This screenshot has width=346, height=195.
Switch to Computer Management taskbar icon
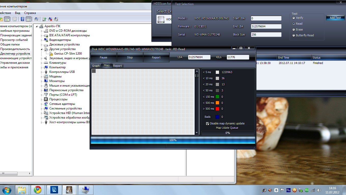(85, 190)
